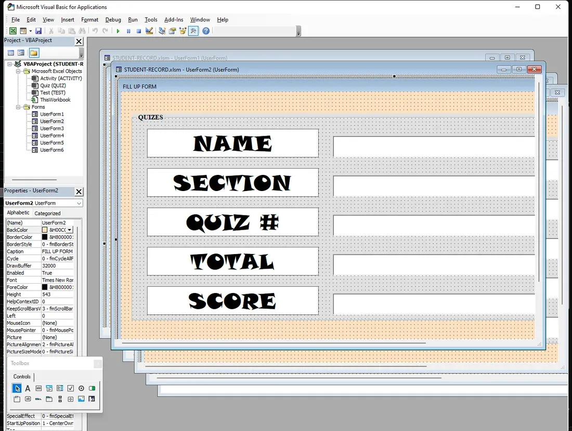The height and width of the screenshot is (431, 572).
Task: Pick the Select Objects arrow in Toolbox
Action: (x=17, y=388)
